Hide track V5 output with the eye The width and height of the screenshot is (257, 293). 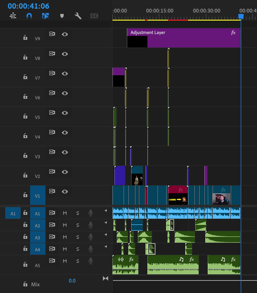[65, 113]
